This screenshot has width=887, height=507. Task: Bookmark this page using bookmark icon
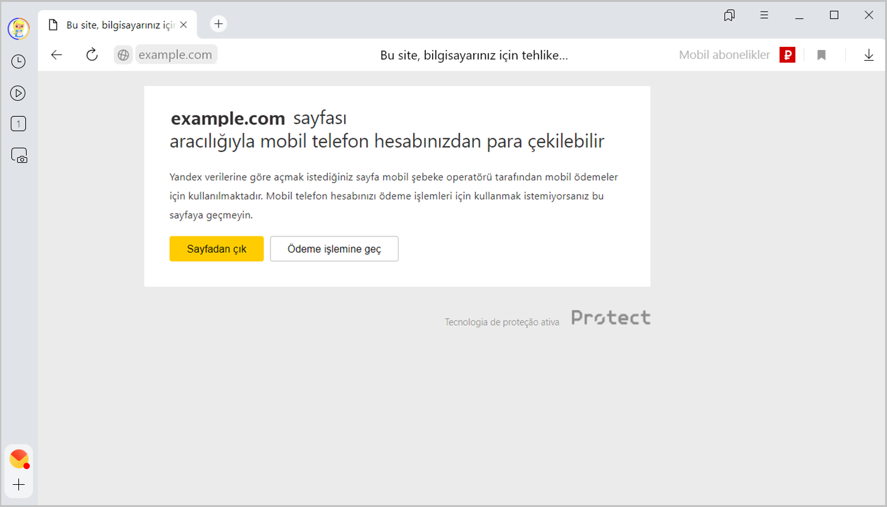click(821, 55)
